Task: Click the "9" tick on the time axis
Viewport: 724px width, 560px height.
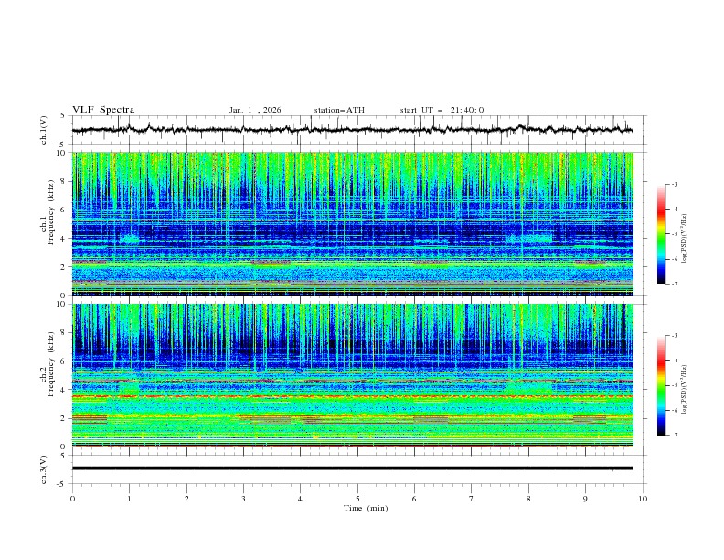Action: pyautogui.click(x=585, y=499)
